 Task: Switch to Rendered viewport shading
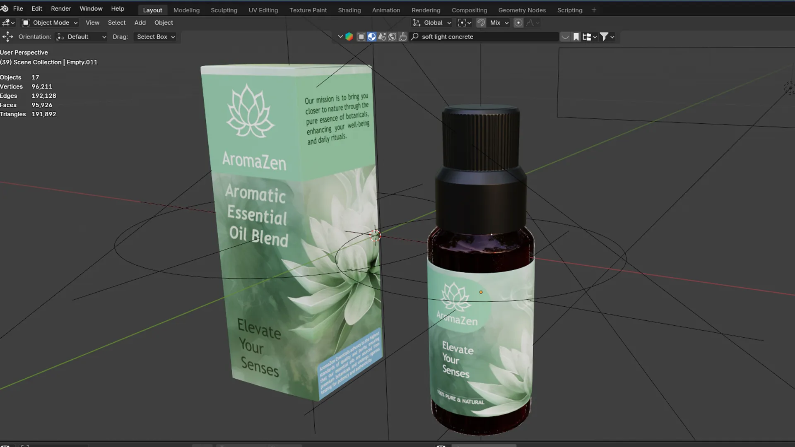[x=392, y=36]
